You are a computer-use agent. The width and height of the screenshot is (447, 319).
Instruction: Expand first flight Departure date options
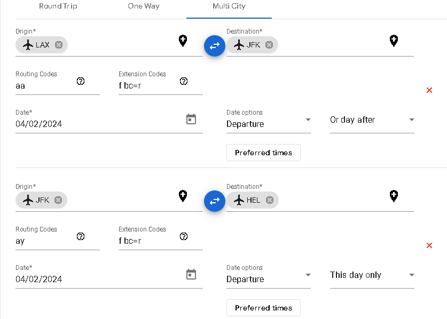(x=268, y=124)
